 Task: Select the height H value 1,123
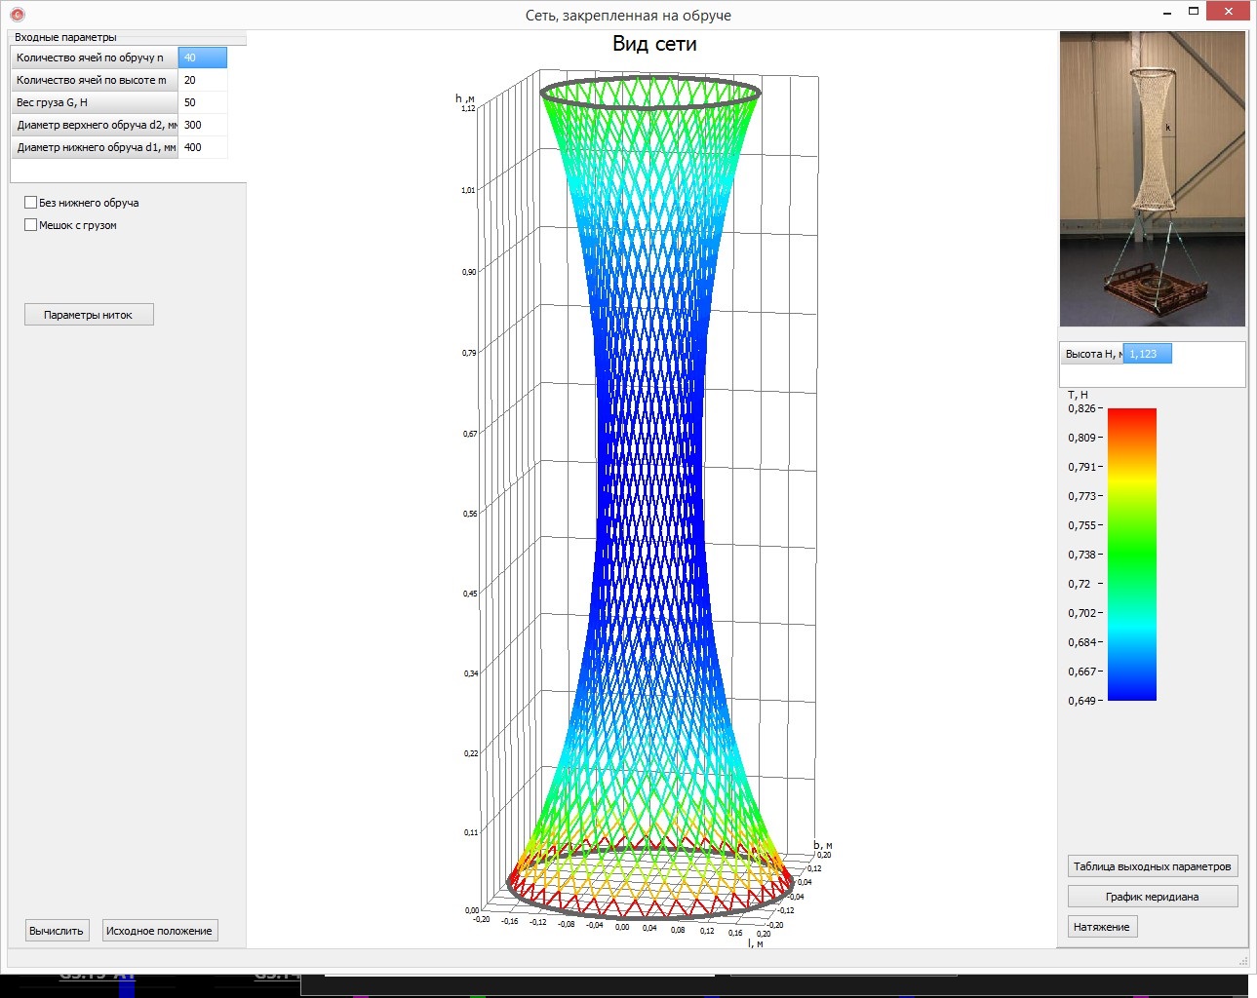(1148, 354)
